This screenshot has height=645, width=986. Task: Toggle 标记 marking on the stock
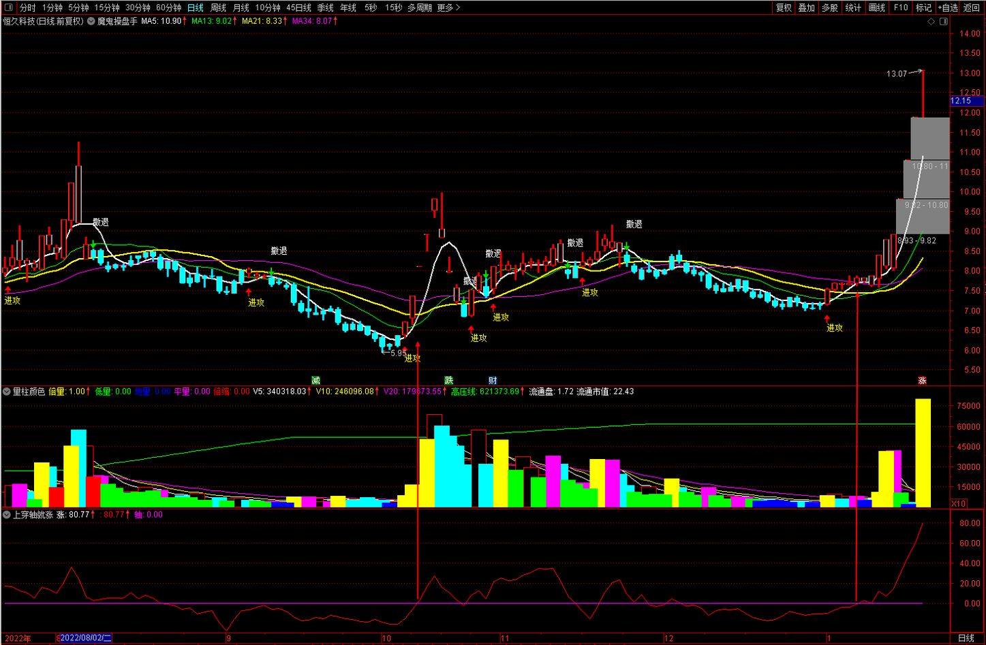click(923, 7)
